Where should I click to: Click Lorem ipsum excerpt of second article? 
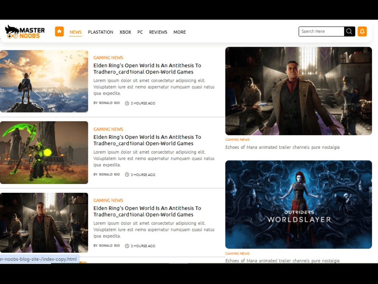point(154,158)
